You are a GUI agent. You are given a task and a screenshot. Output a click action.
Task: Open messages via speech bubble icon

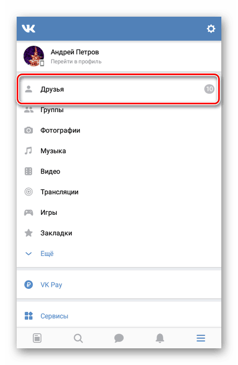119,338
